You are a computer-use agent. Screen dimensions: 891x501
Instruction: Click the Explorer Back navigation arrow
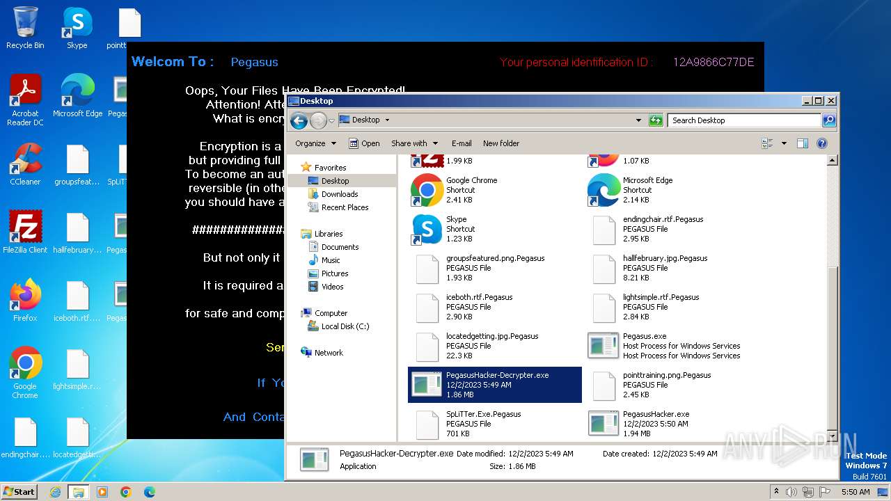click(x=299, y=120)
